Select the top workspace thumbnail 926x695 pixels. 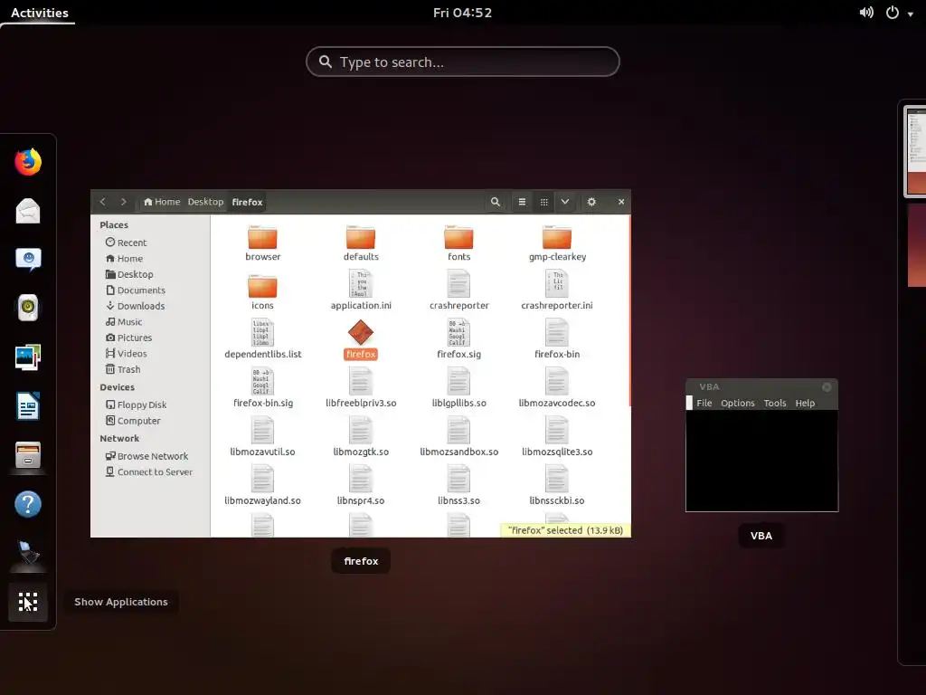[x=916, y=151]
